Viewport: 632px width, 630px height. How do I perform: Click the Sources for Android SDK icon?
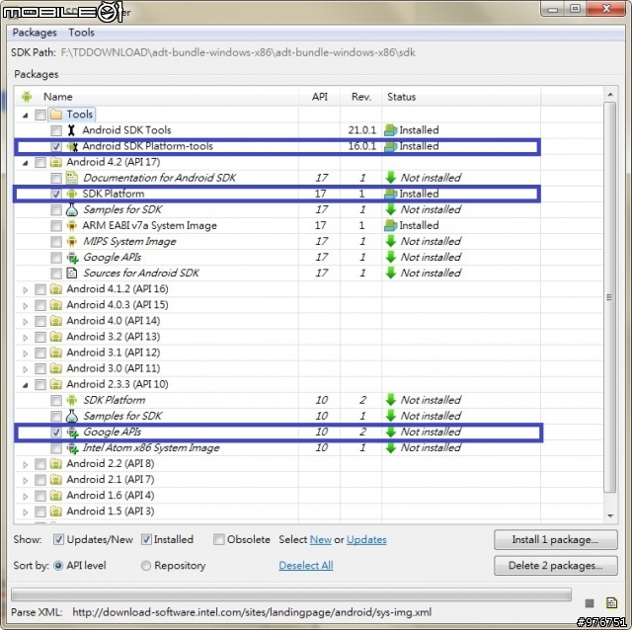click(x=72, y=274)
